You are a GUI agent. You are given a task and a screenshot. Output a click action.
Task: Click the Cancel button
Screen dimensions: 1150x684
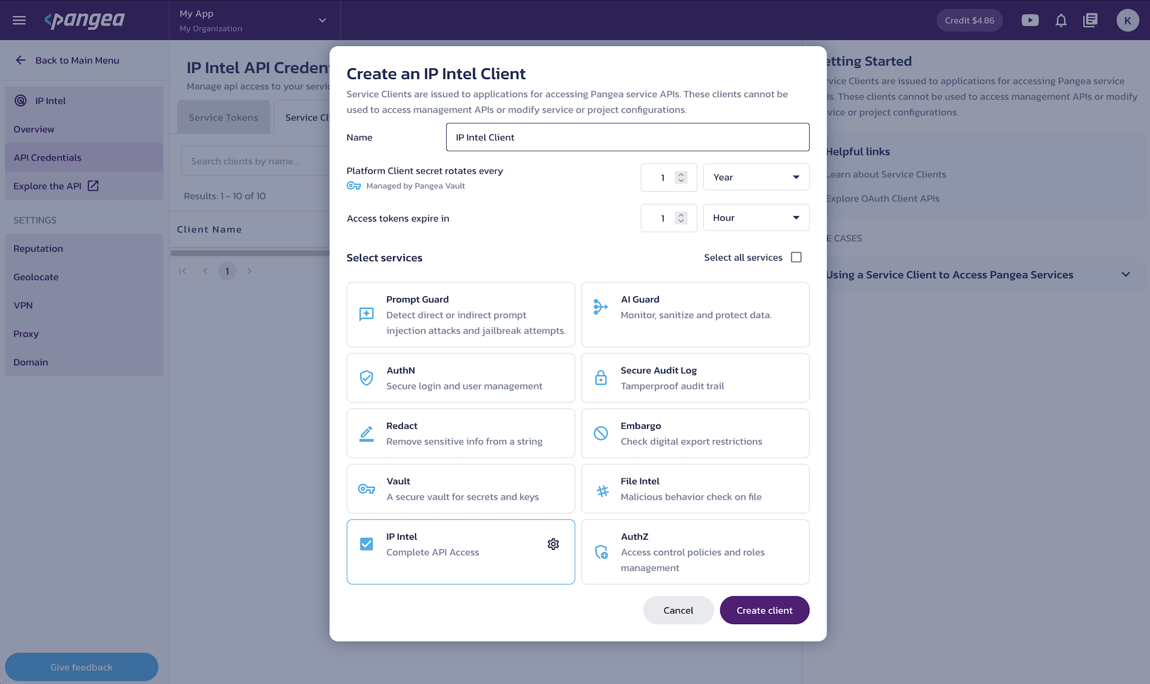[x=678, y=610]
